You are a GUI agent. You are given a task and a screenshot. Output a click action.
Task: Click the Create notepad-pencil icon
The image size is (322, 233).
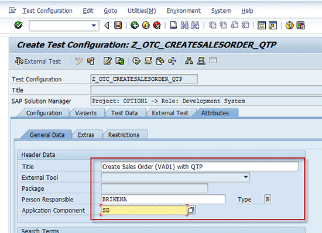108,61
